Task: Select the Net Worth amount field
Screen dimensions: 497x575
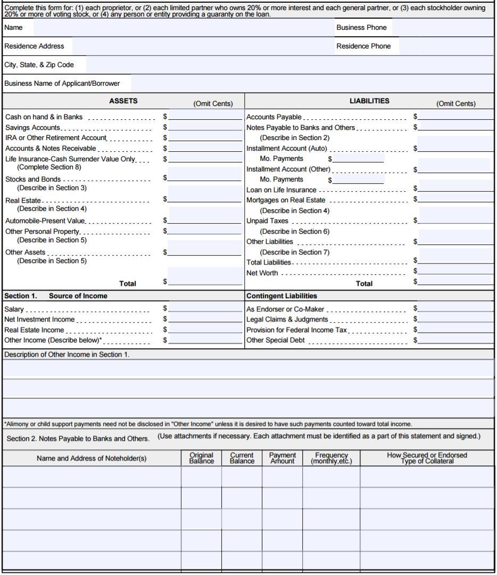Action: pos(455,272)
